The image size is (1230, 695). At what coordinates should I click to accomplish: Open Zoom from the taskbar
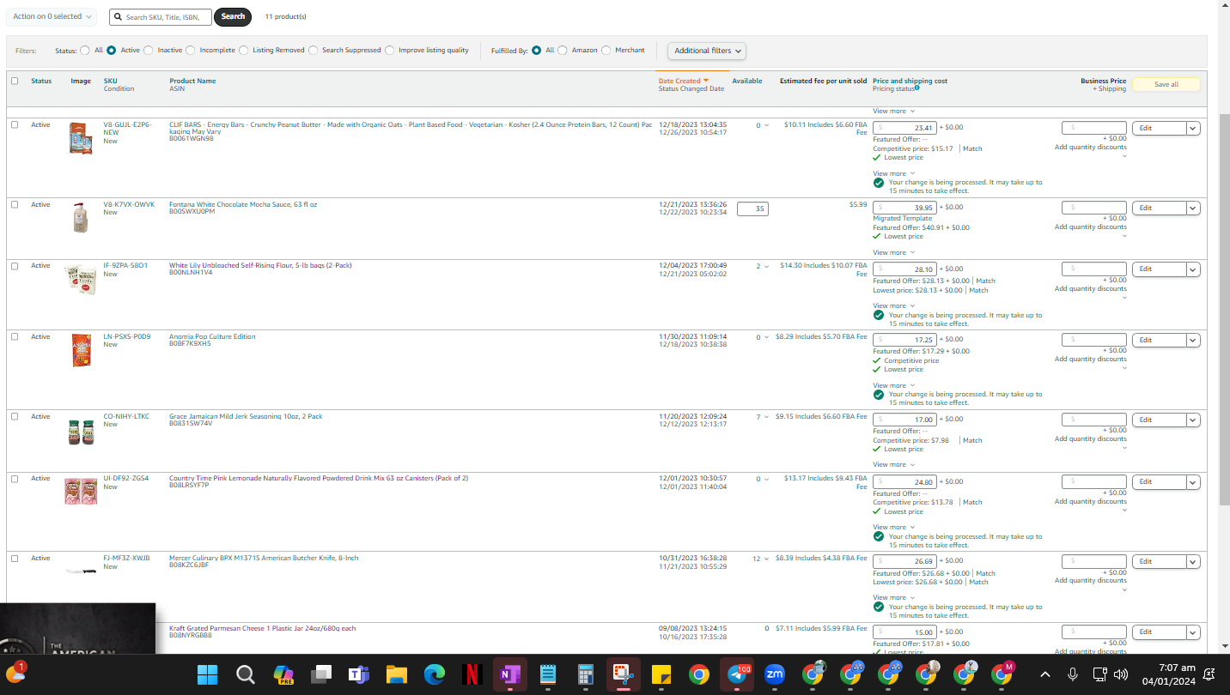(x=775, y=674)
